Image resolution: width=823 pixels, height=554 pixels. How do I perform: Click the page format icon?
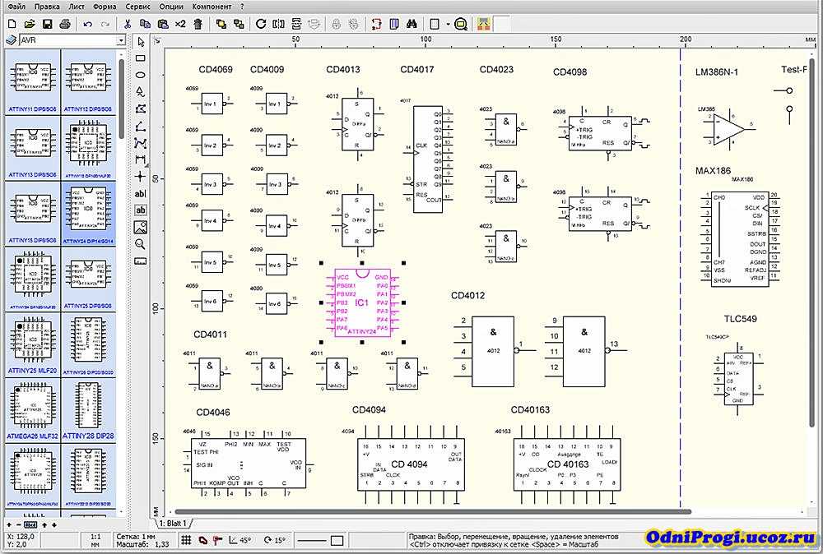pyautogui.click(x=435, y=24)
